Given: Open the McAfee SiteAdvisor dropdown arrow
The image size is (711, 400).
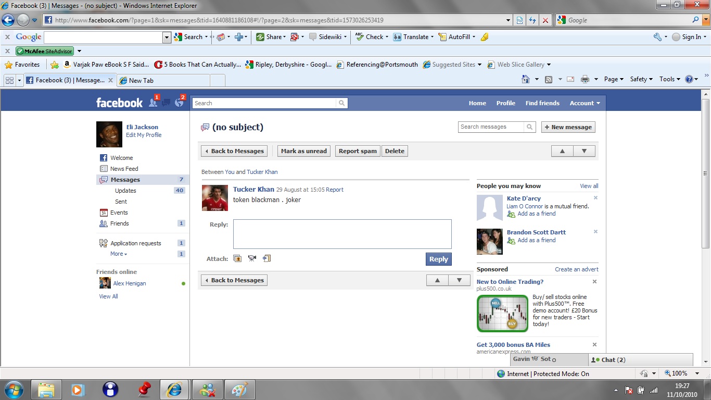Looking at the screenshot, I should 79,51.
